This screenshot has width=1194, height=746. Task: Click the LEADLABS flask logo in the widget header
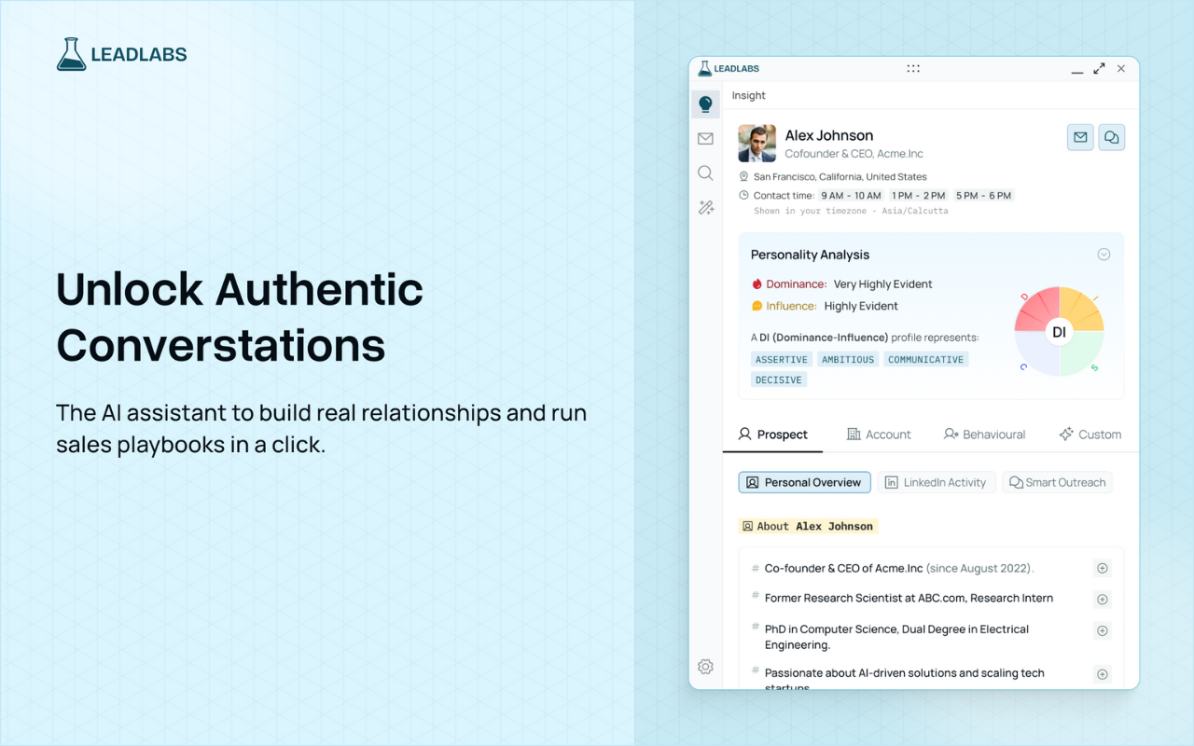tap(706, 67)
